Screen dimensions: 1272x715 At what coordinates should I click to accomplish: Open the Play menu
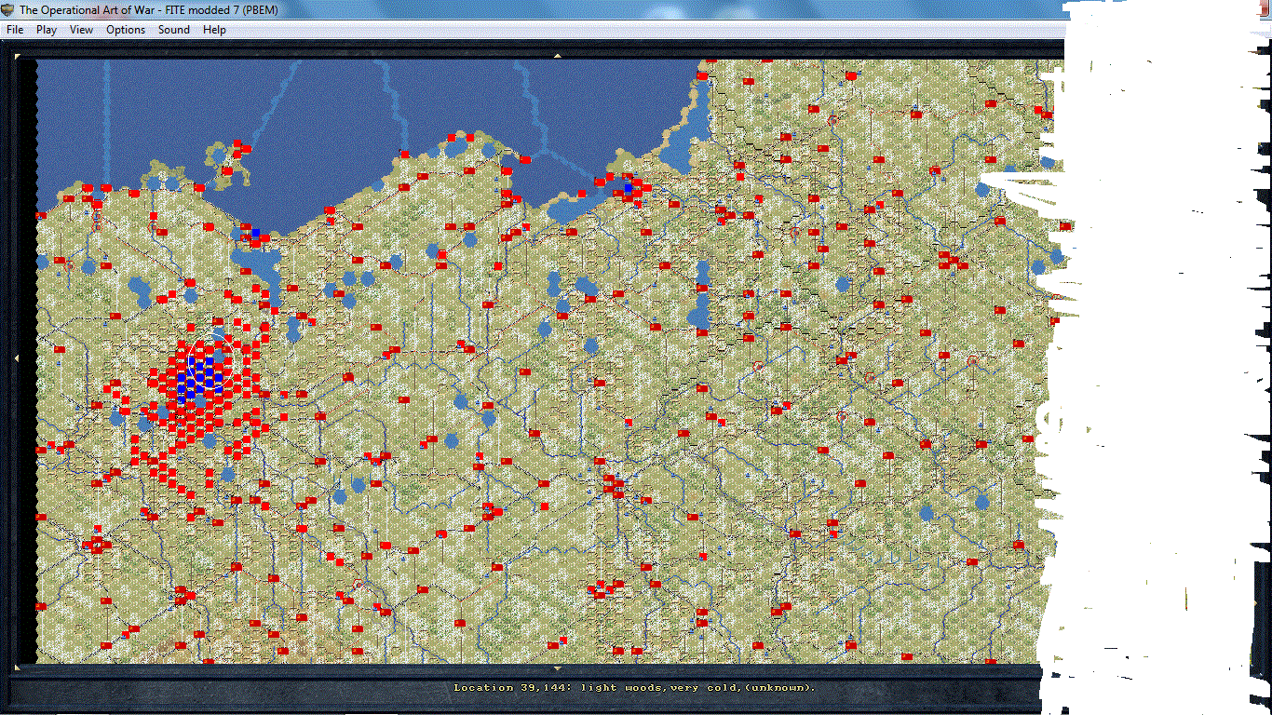point(47,30)
